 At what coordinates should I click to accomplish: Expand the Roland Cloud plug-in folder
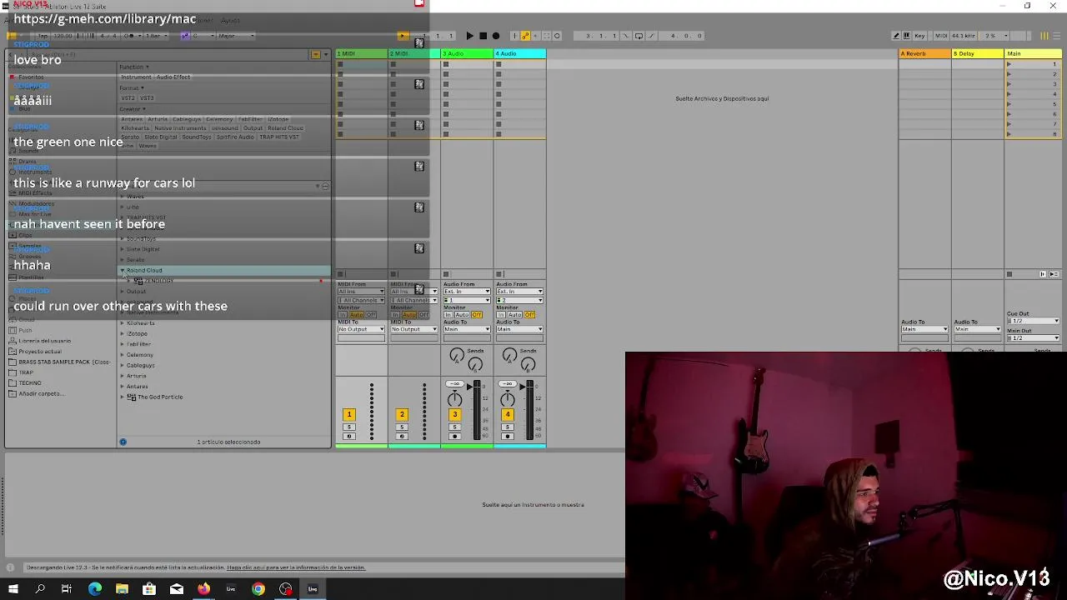123,270
